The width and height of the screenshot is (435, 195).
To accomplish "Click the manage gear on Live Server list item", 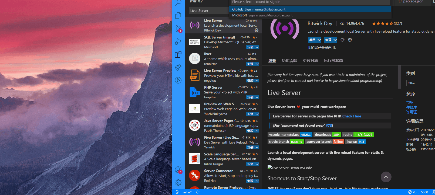I will click(x=257, y=30).
